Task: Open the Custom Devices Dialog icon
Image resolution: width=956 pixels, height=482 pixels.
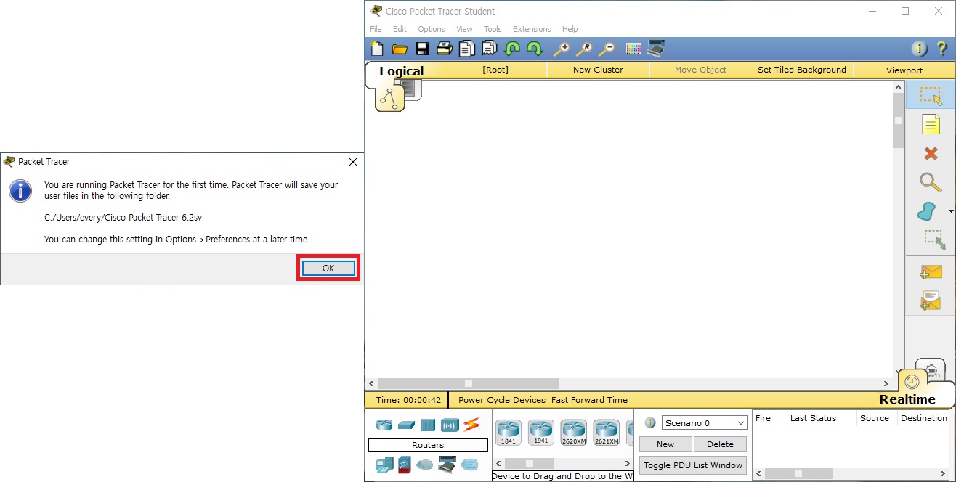Action: (656, 49)
